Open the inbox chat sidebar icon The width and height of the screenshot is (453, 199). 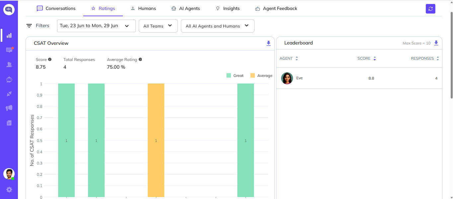coord(9,50)
